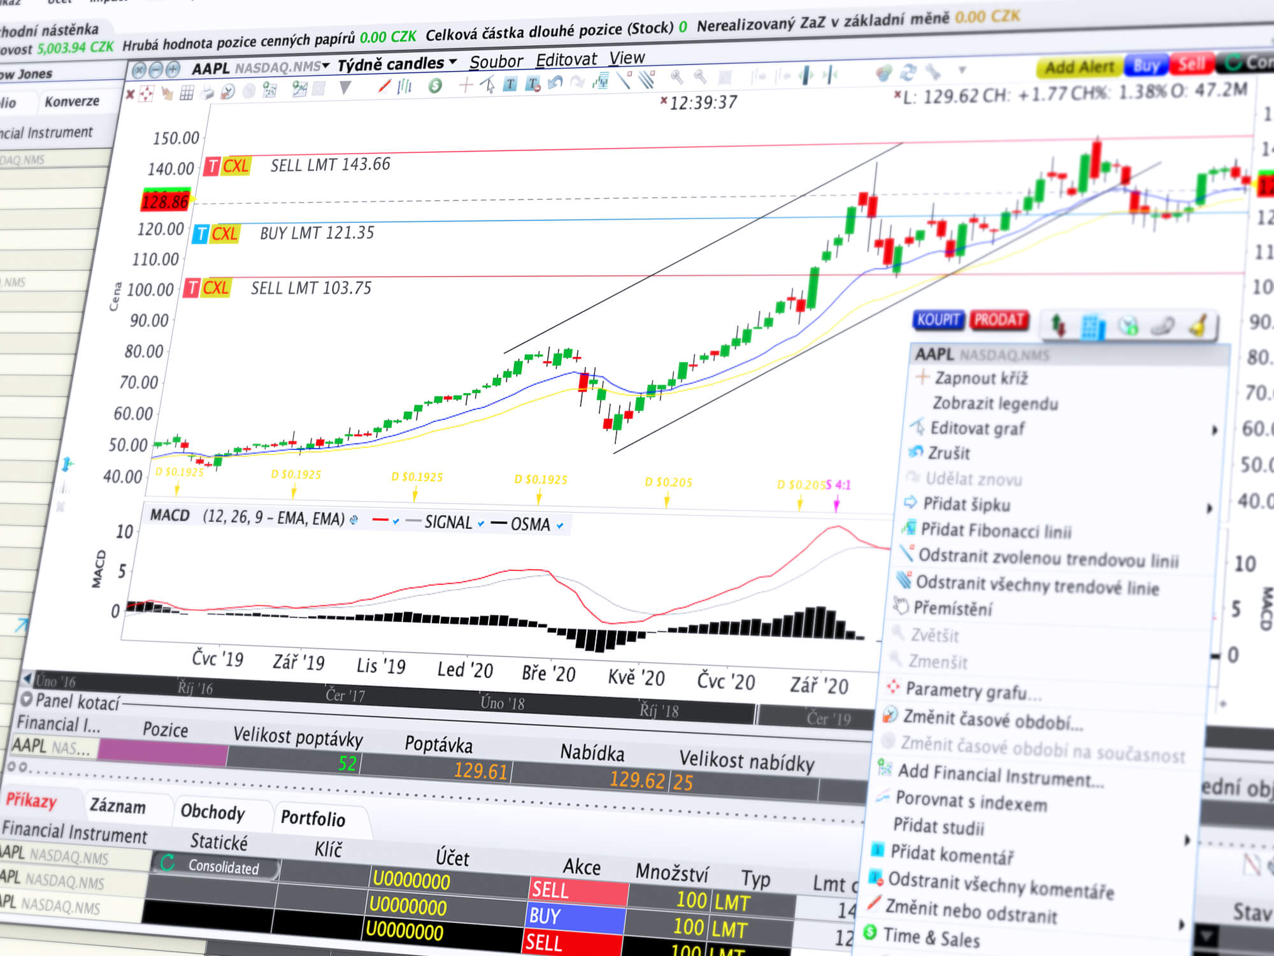The height and width of the screenshot is (956, 1274).
Task: Click the second magnifier zoom icon
Action: (700, 77)
